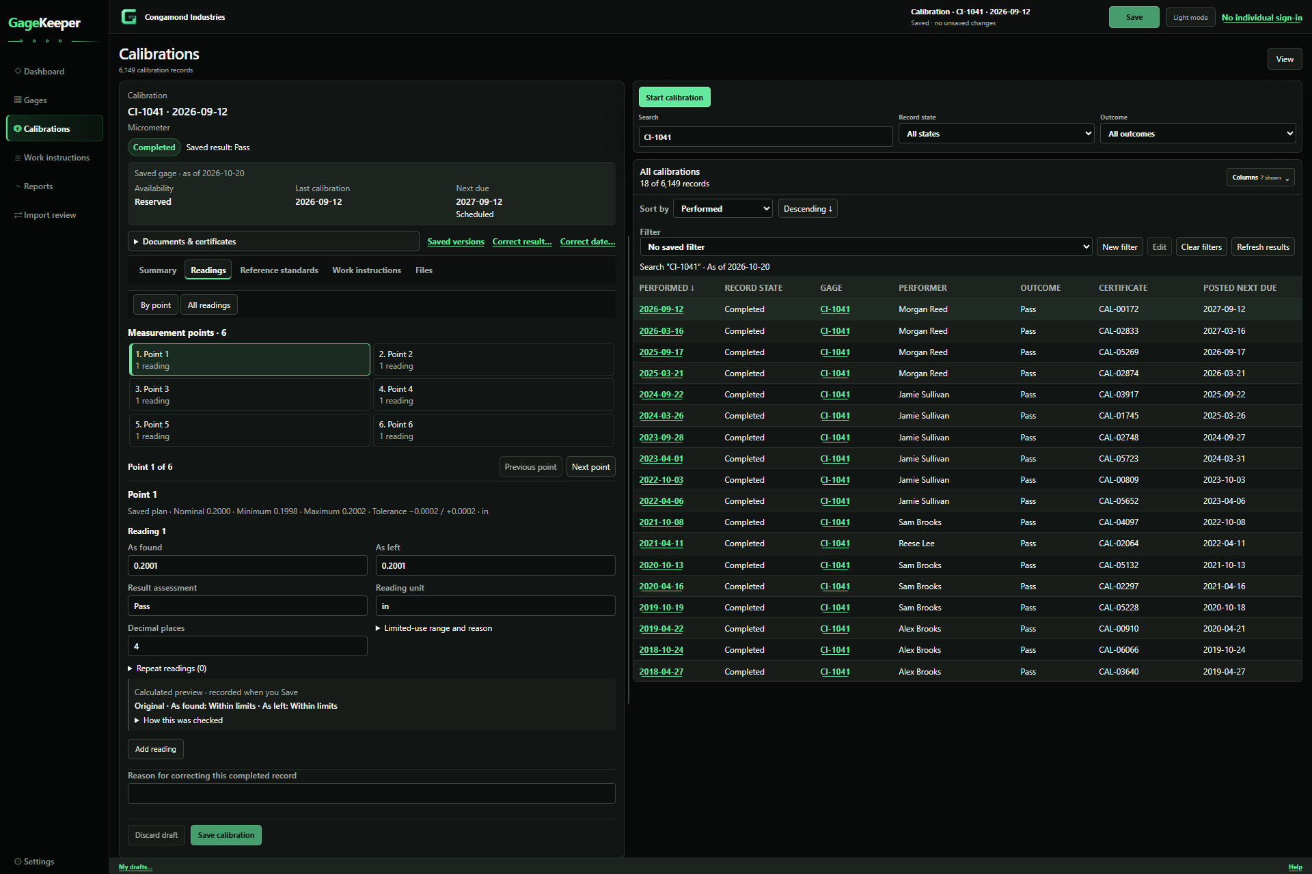The height and width of the screenshot is (874, 1312).
Task: Open the Record state dropdown
Action: [x=996, y=133]
